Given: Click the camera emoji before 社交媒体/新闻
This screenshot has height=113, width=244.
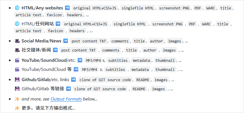Looking at the screenshot, I should click(17, 50).
